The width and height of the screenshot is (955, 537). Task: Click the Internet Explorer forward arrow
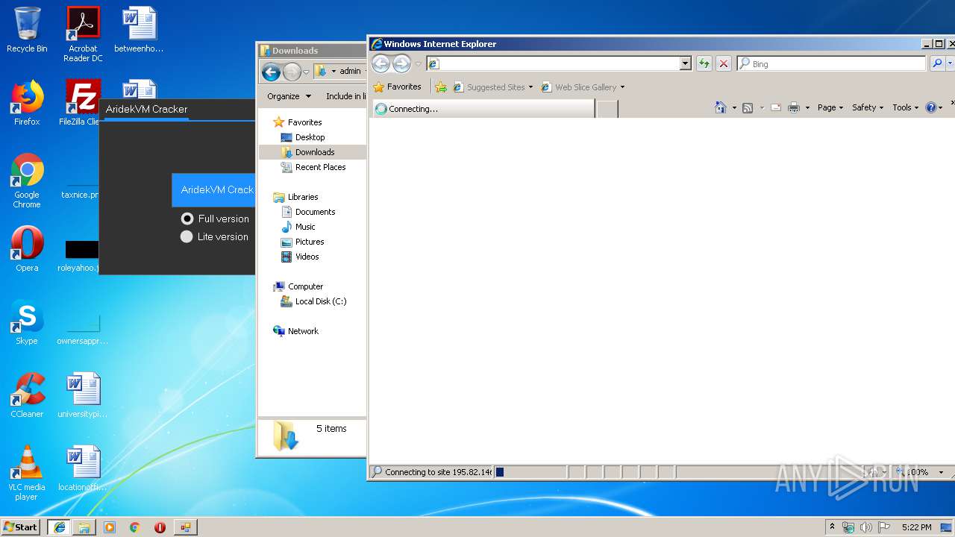tap(401, 64)
